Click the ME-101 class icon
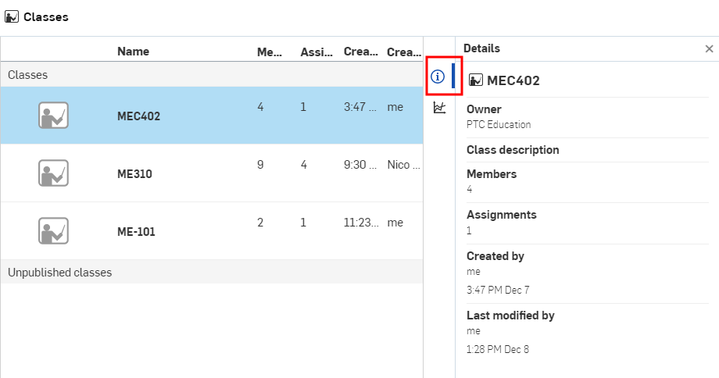 (x=53, y=231)
